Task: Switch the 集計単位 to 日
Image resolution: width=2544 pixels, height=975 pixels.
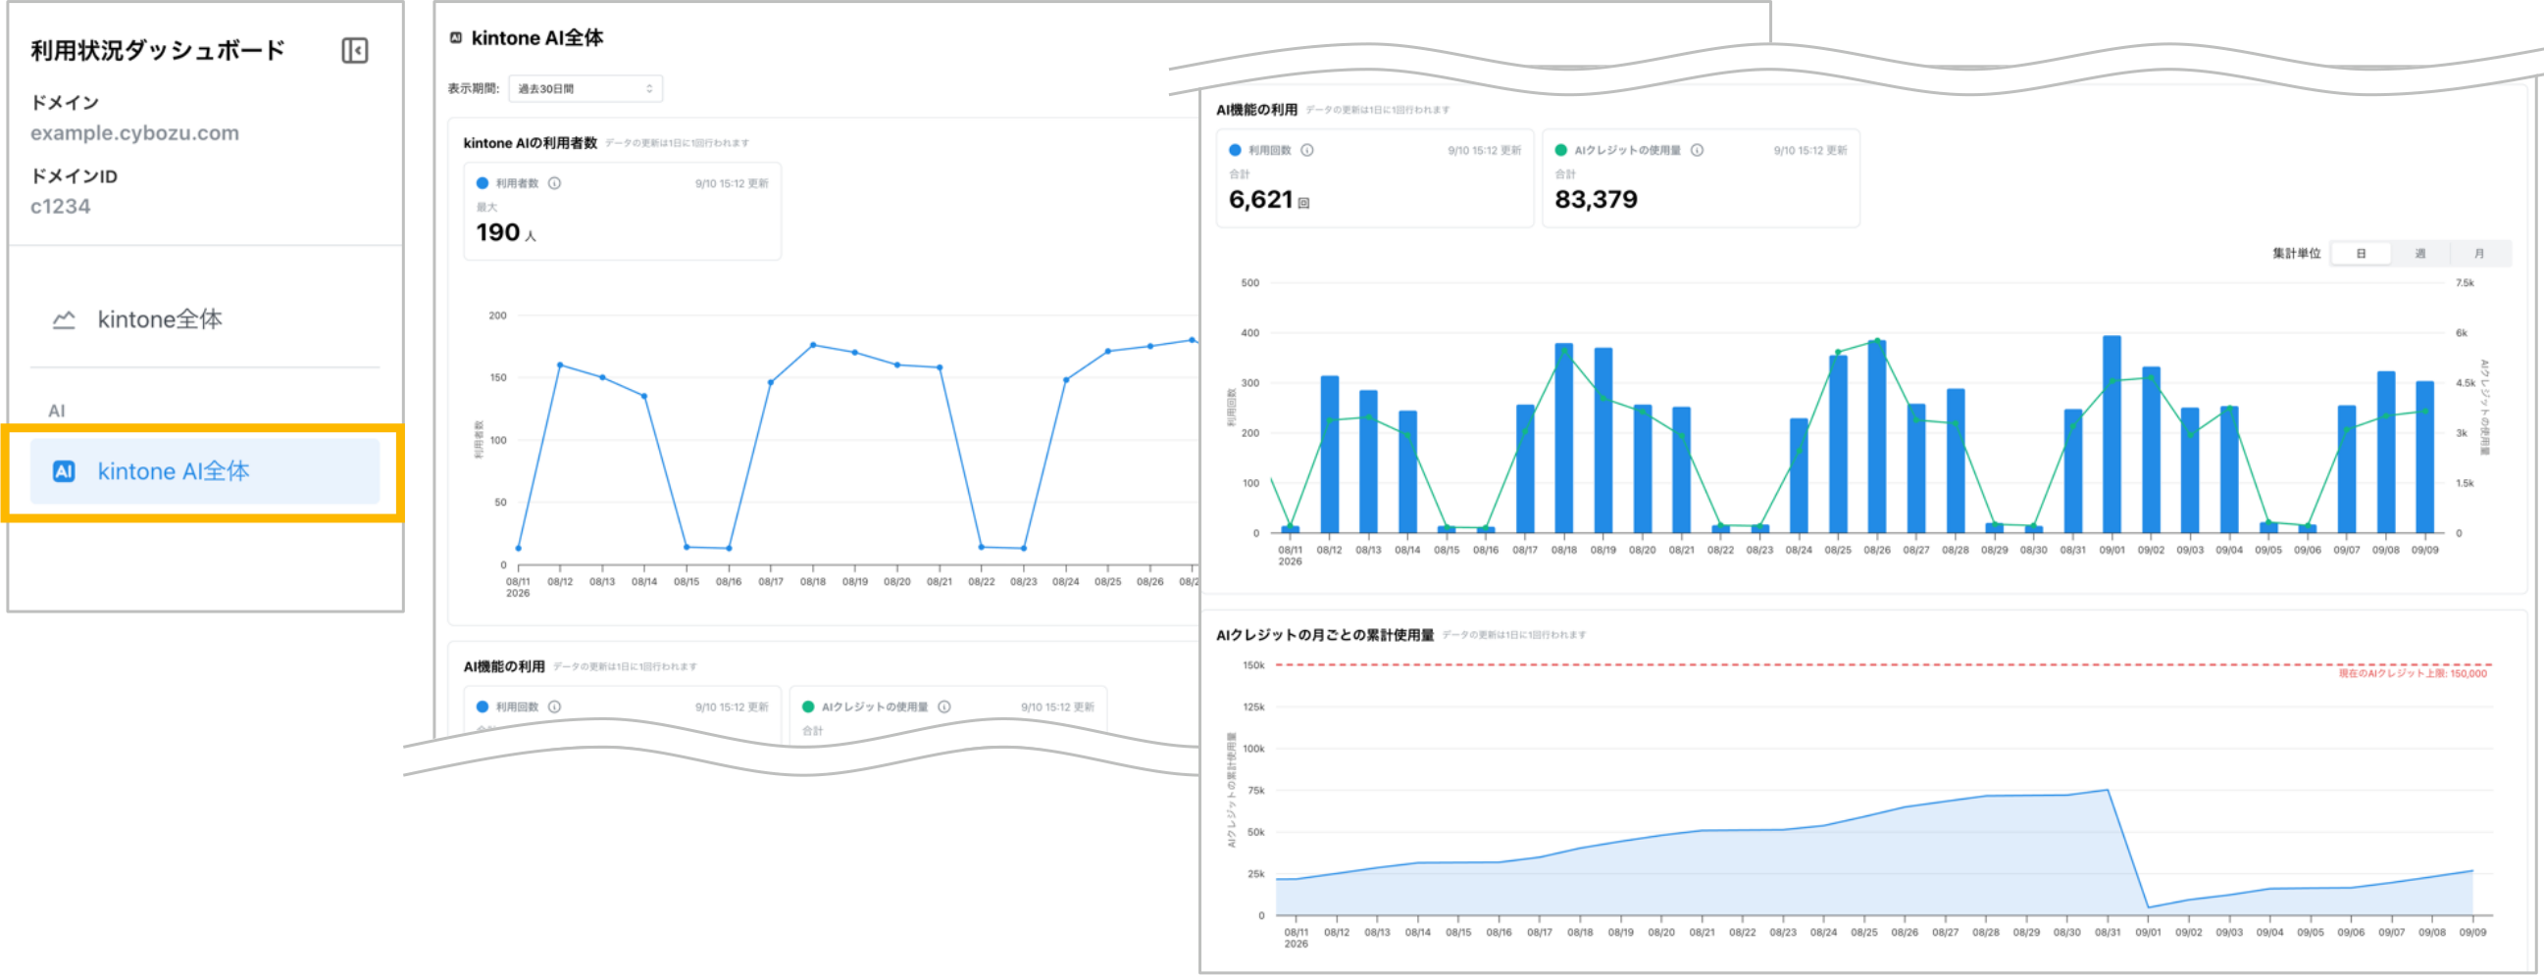Action: click(x=2361, y=254)
